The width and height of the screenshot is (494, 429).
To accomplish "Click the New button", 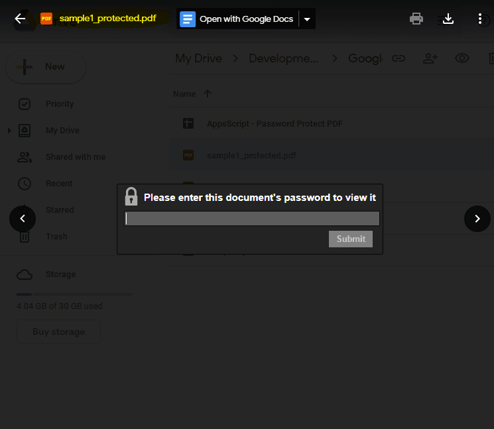I will pyautogui.click(x=45, y=67).
